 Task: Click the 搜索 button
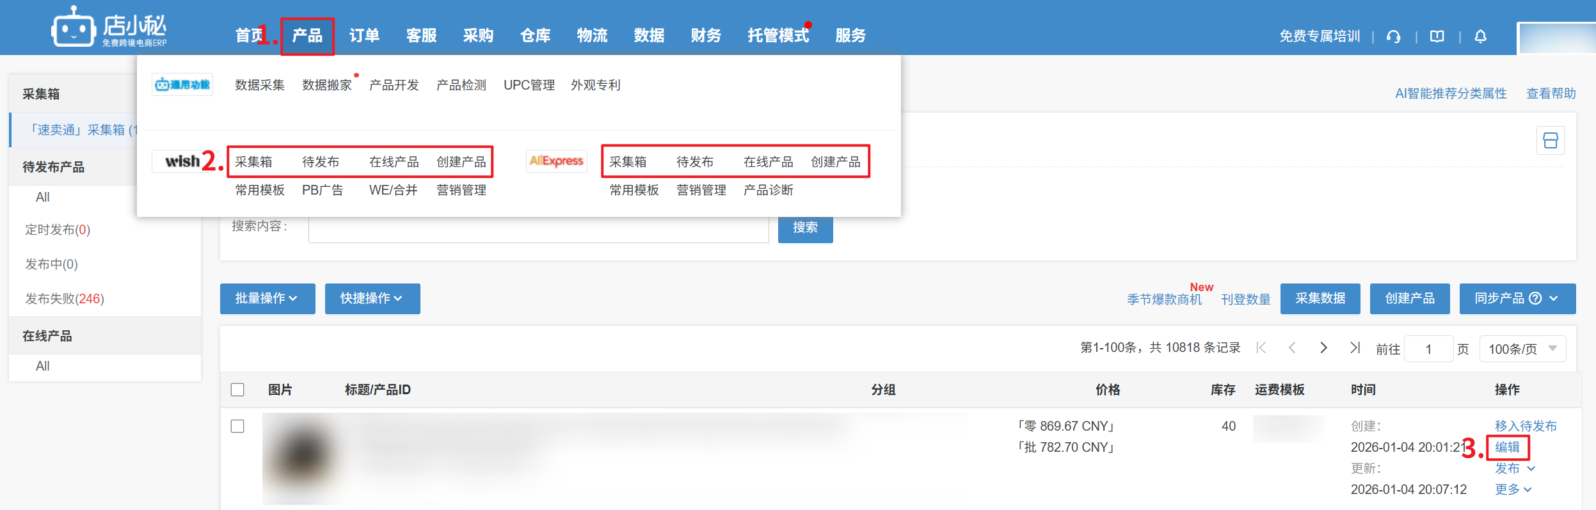pyautogui.click(x=805, y=228)
